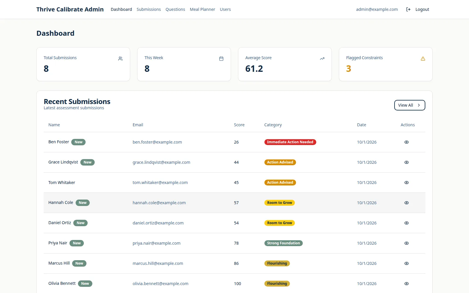Switch to Meal Planner
This screenshot has height=293, width=469.
203,9
